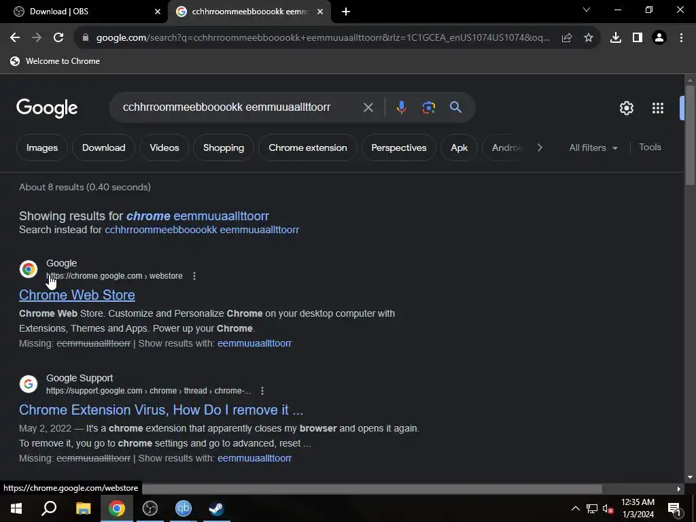Select the Apk filter chip

point(459,147)
